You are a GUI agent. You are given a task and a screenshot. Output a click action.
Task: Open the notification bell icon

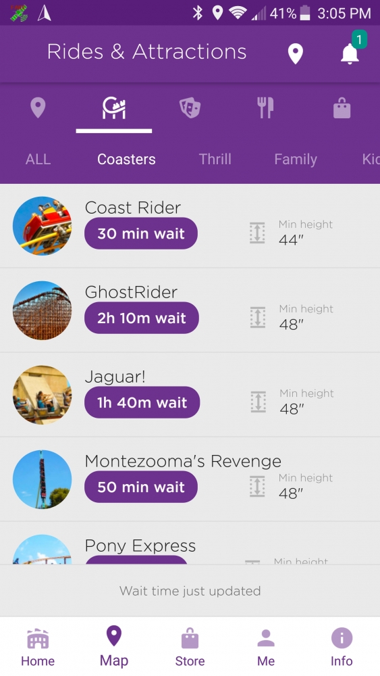click(x=350, y=53)
